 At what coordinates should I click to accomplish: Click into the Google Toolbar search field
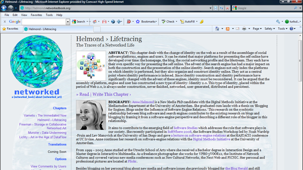pos(44,22)
